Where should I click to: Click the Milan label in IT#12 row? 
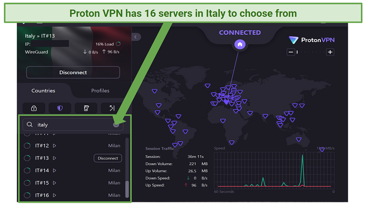(114, 146)
